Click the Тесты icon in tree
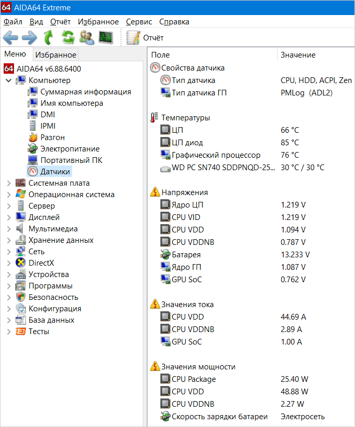 pyautogui.click(x=21, y=332)
